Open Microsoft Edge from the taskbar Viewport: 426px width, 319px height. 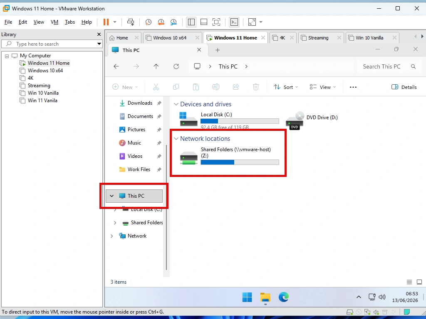pos(284,297)
